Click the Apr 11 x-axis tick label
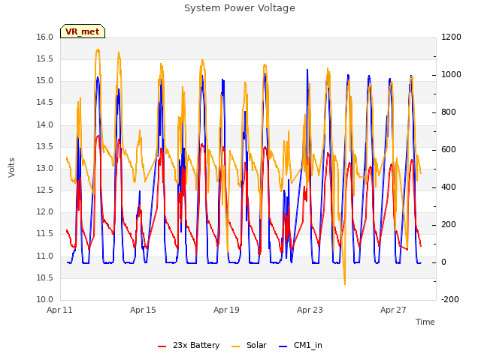The image size is (481, 360). 59,310
